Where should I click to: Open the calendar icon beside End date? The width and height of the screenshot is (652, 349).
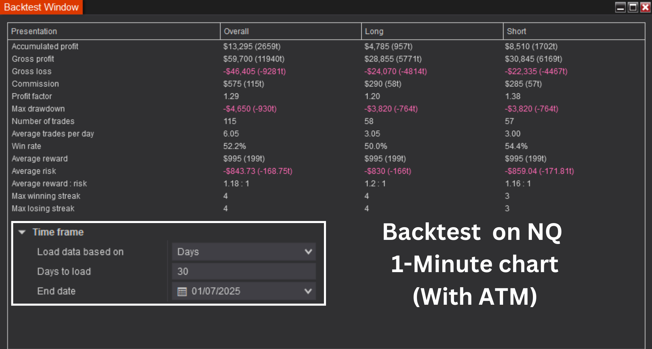(x=182, y=291)
